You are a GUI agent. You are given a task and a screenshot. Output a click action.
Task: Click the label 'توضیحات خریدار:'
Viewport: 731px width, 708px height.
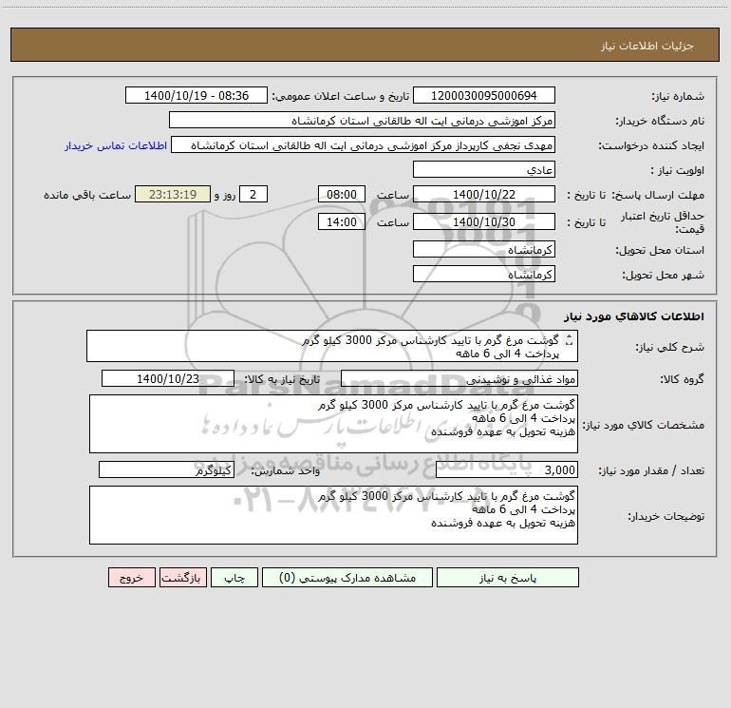click(665, 516)
